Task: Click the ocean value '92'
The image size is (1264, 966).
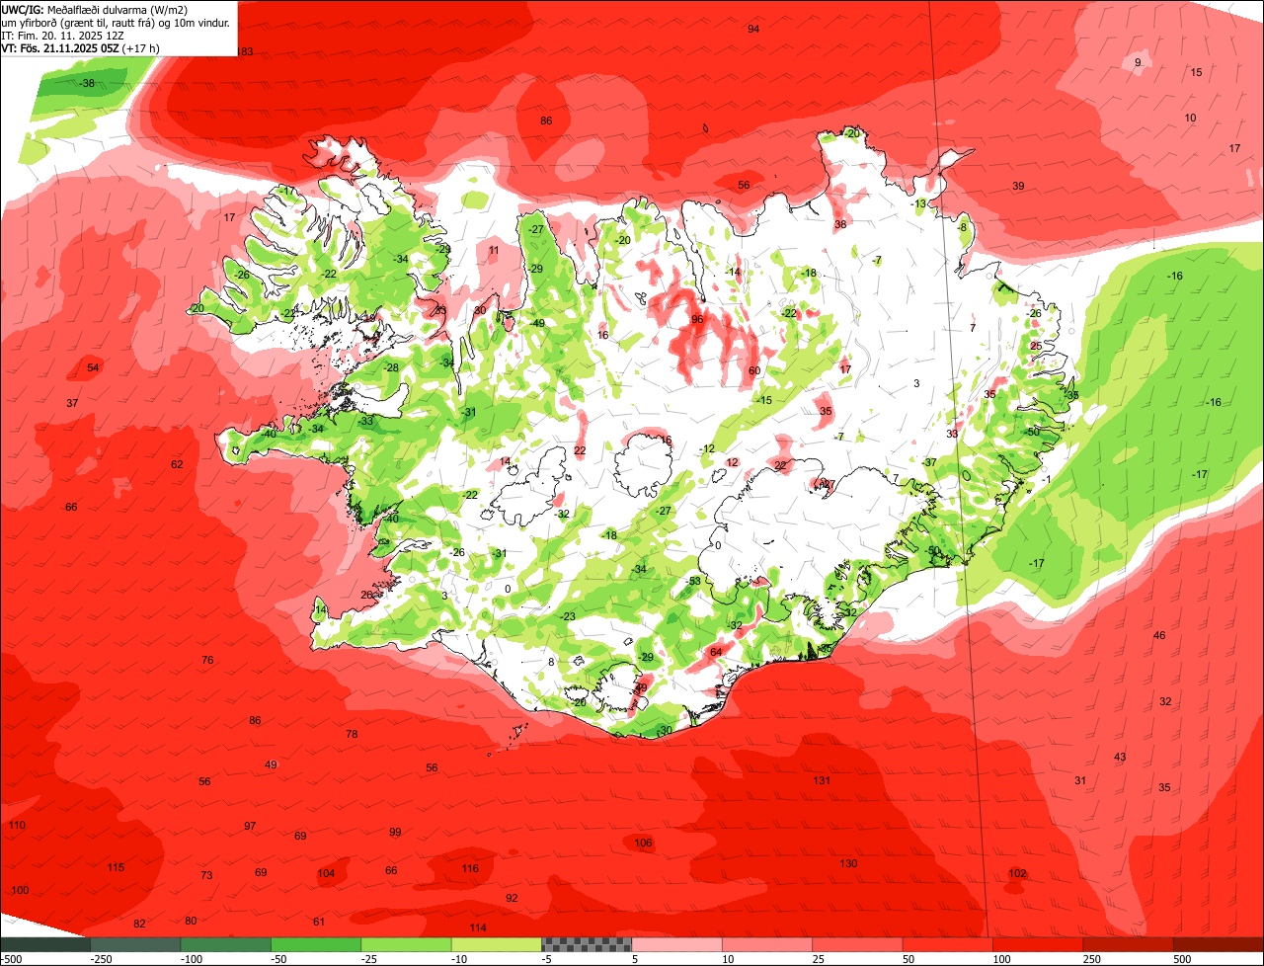Action: 512,898
